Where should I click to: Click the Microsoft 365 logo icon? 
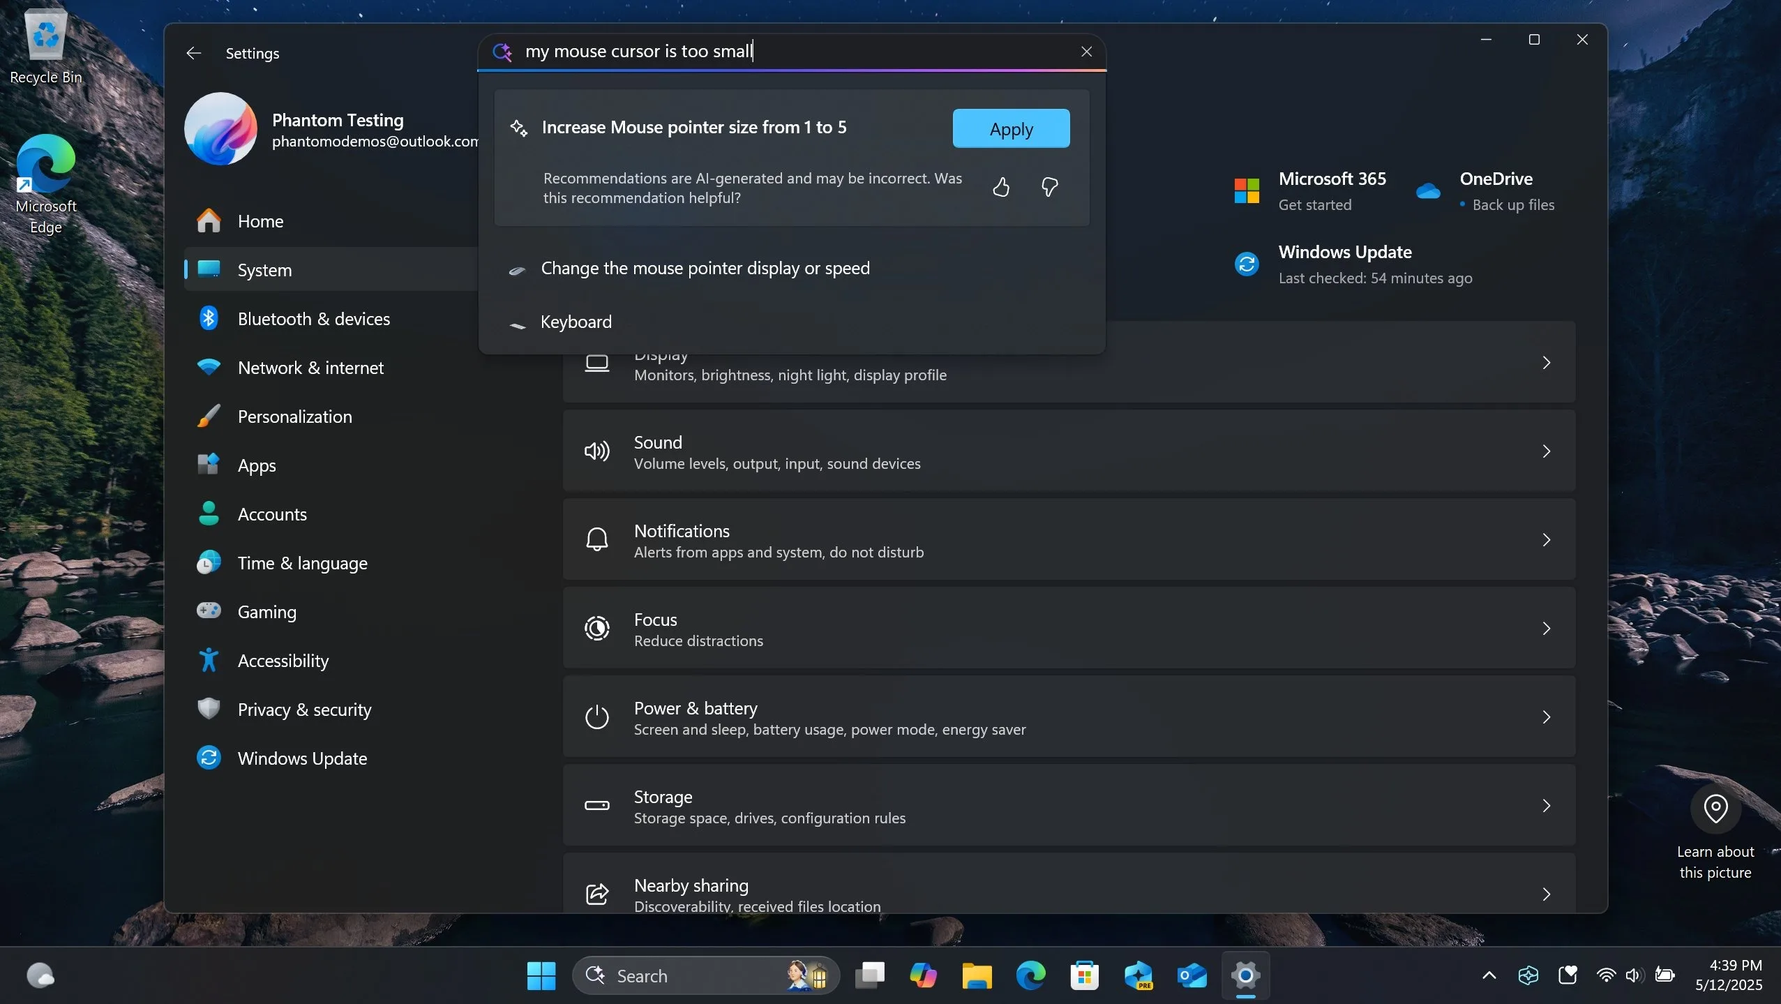[1247, 191]
